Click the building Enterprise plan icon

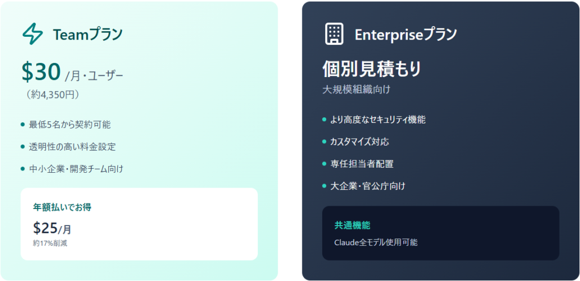[334, 34]
